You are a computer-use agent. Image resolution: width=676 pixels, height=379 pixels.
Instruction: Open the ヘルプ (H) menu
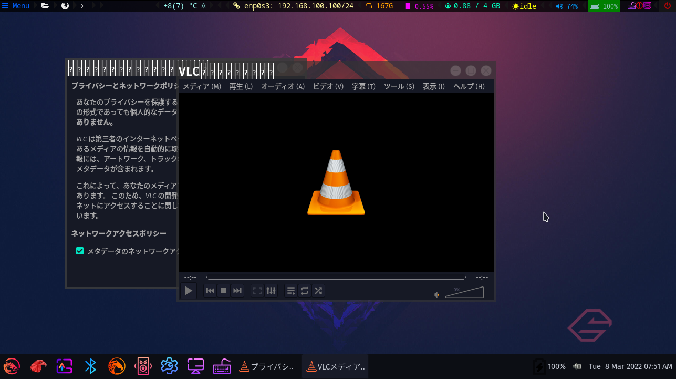tap(469, 86)
